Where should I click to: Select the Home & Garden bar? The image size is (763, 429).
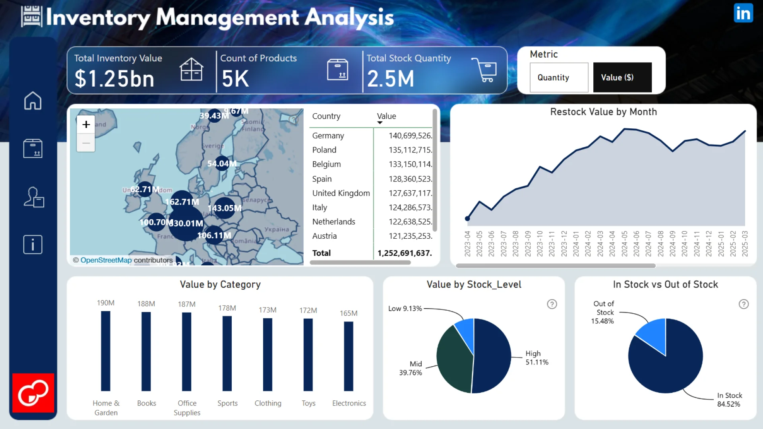(106, 351)
